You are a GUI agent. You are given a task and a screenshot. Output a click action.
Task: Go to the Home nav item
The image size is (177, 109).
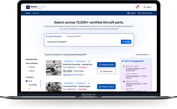click(28, 13)
